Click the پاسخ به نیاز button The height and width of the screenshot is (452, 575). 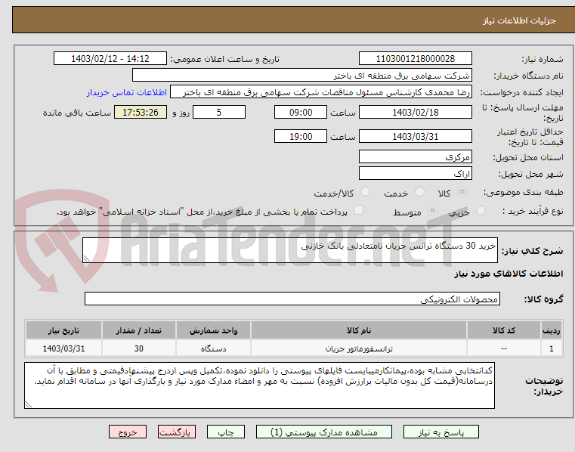pyautogui.click(x=441, y=432)
